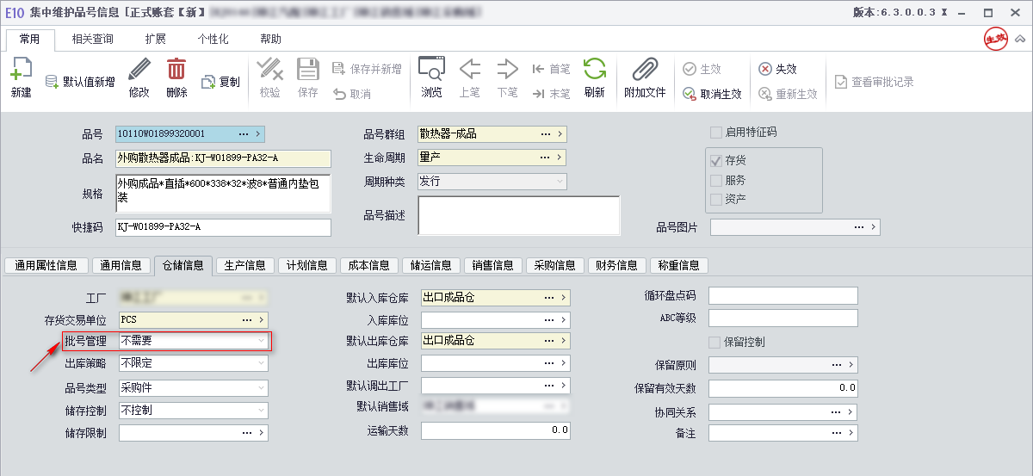Switch to 称重信息 tab
The image size is (1033, 476).
pos(679,266)
